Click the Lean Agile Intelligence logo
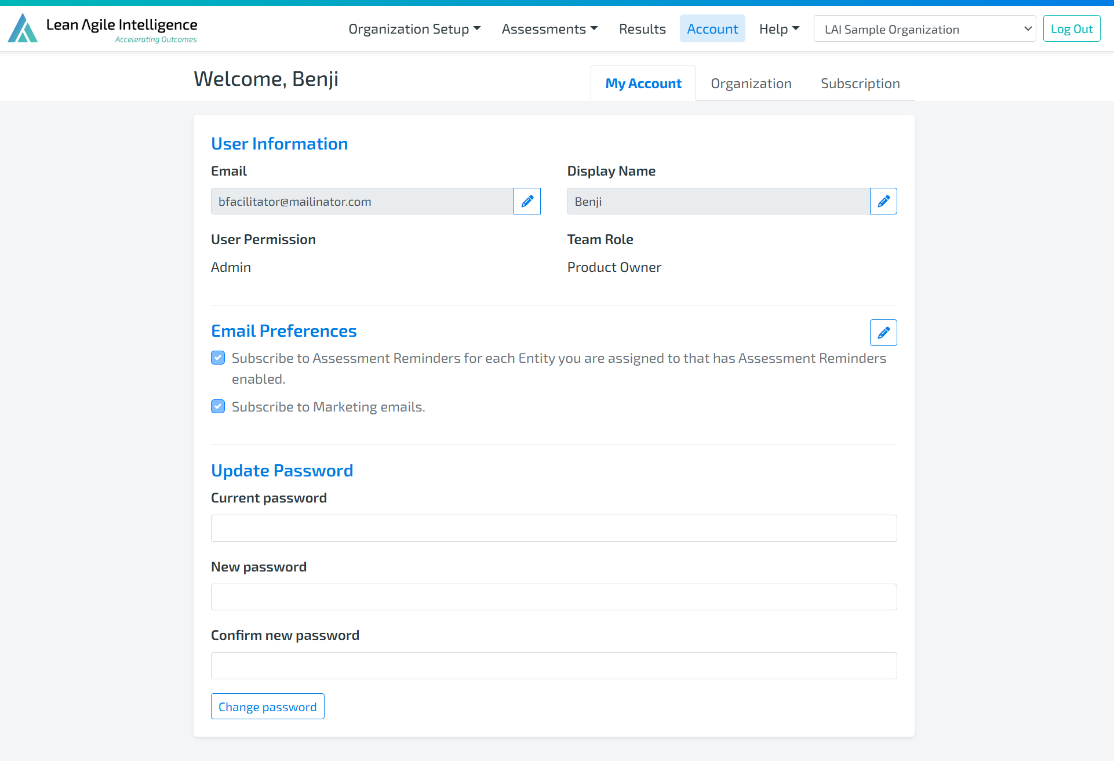 click(103, 28)
